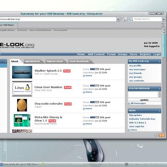Switch to the alphabetical tab
Viewport: 167px width, 167px height.
[x=33, y=61]
